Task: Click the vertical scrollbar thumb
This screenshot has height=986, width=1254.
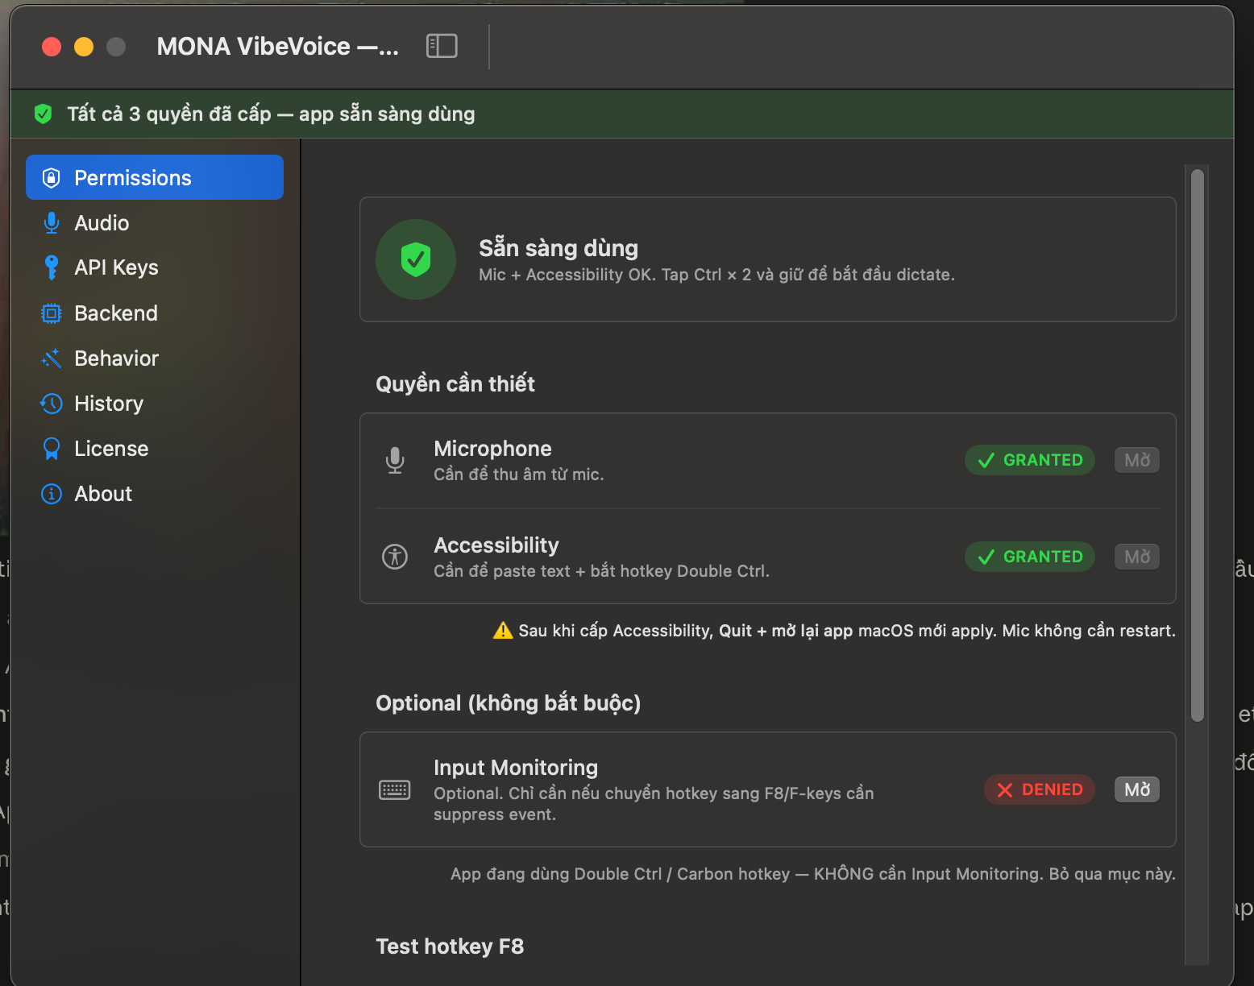Action: (1198, 445)
